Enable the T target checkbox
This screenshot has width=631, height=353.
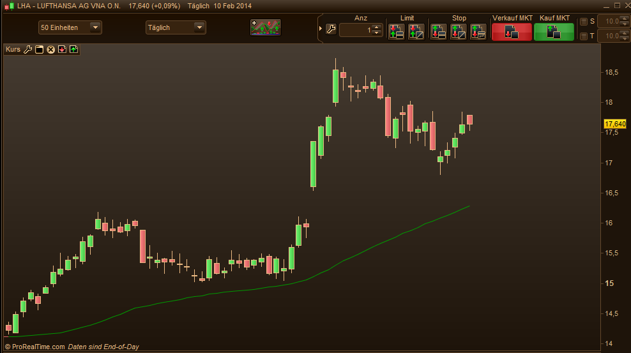click(584, 36)
